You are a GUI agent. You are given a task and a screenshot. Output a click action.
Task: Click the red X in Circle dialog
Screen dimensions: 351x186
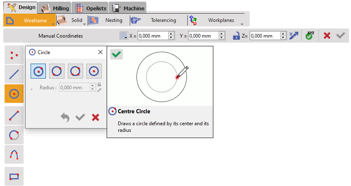click(x=96, y=118)
